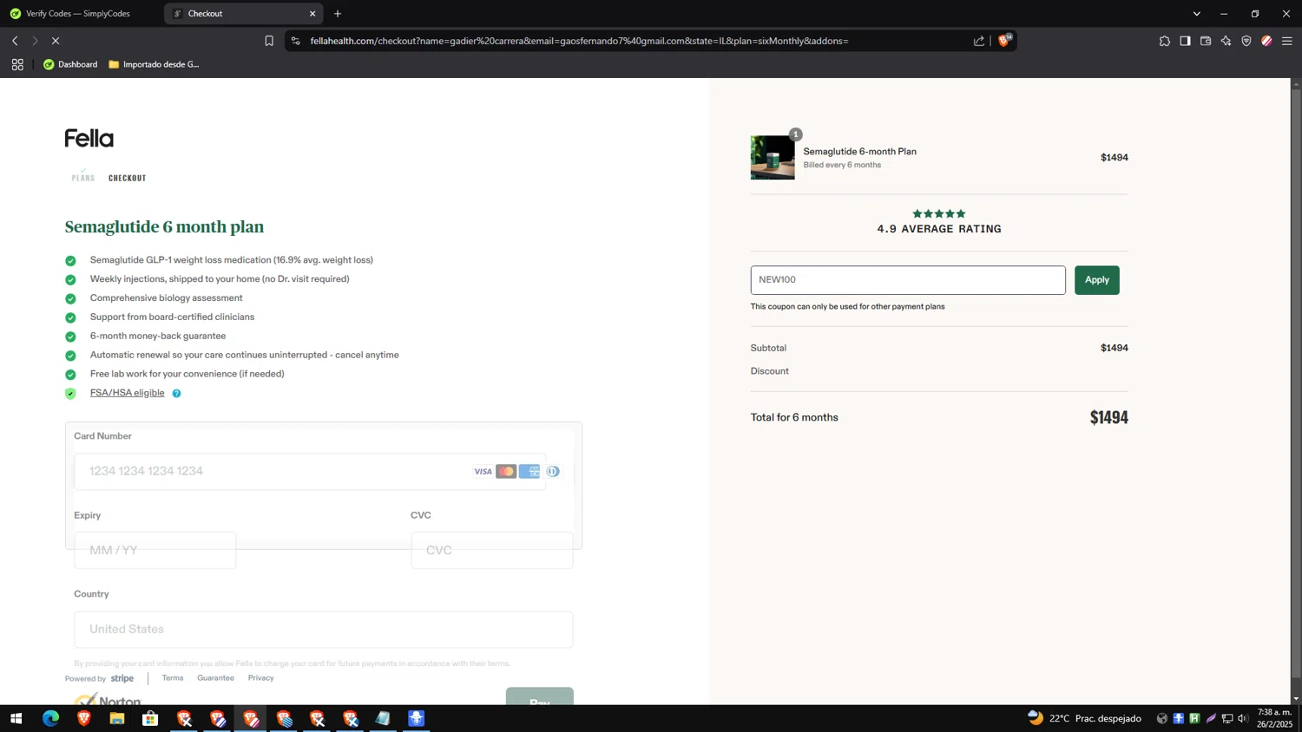Open a new tab with plus button
The width and height of the screenshot is (1302, 732).
click(338, 14)
